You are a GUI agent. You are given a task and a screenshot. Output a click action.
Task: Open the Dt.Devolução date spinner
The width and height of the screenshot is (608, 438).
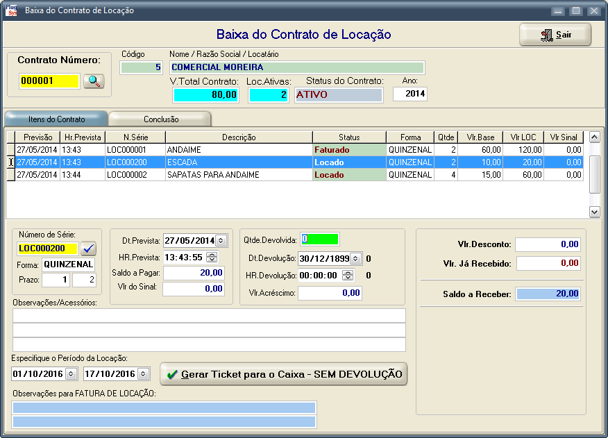[x=355, y=258]
